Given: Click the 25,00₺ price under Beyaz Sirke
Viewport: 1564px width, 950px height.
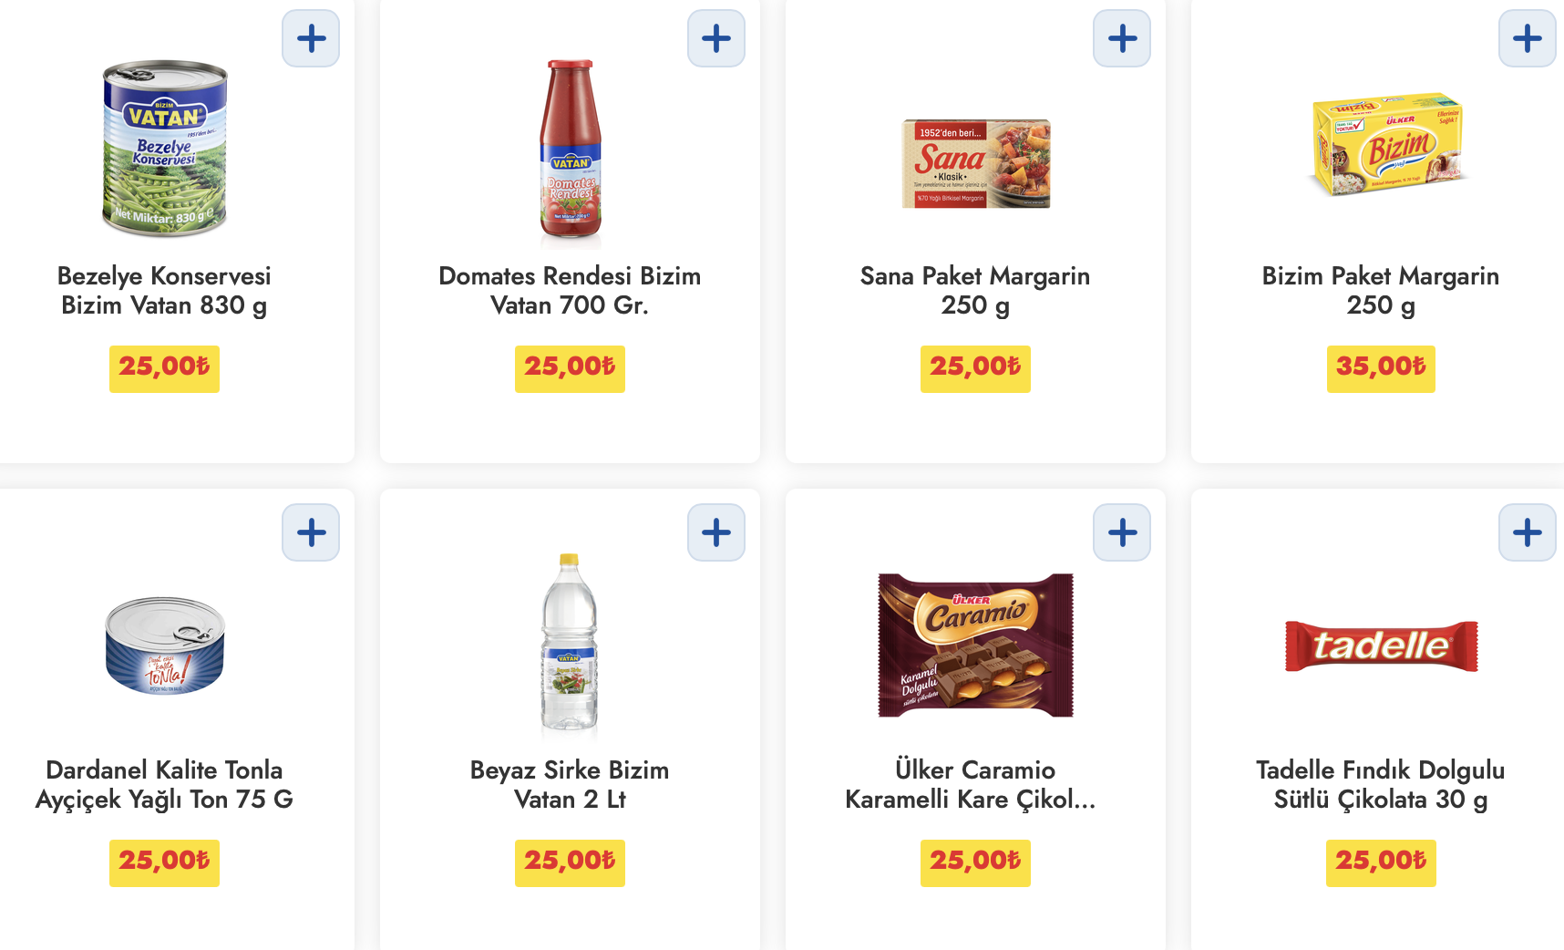Looking at the screenshot, I should [x=570, y=862].
